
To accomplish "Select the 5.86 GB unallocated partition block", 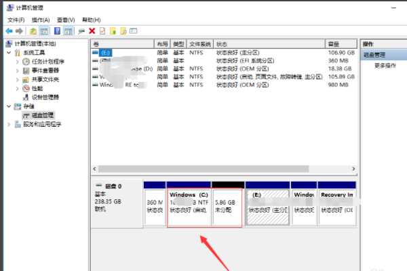I will pos(227,207).
